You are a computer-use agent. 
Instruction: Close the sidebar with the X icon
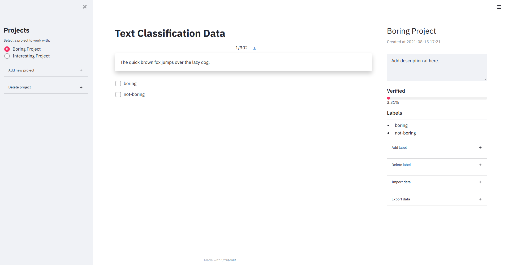click(x=85, y=7)
